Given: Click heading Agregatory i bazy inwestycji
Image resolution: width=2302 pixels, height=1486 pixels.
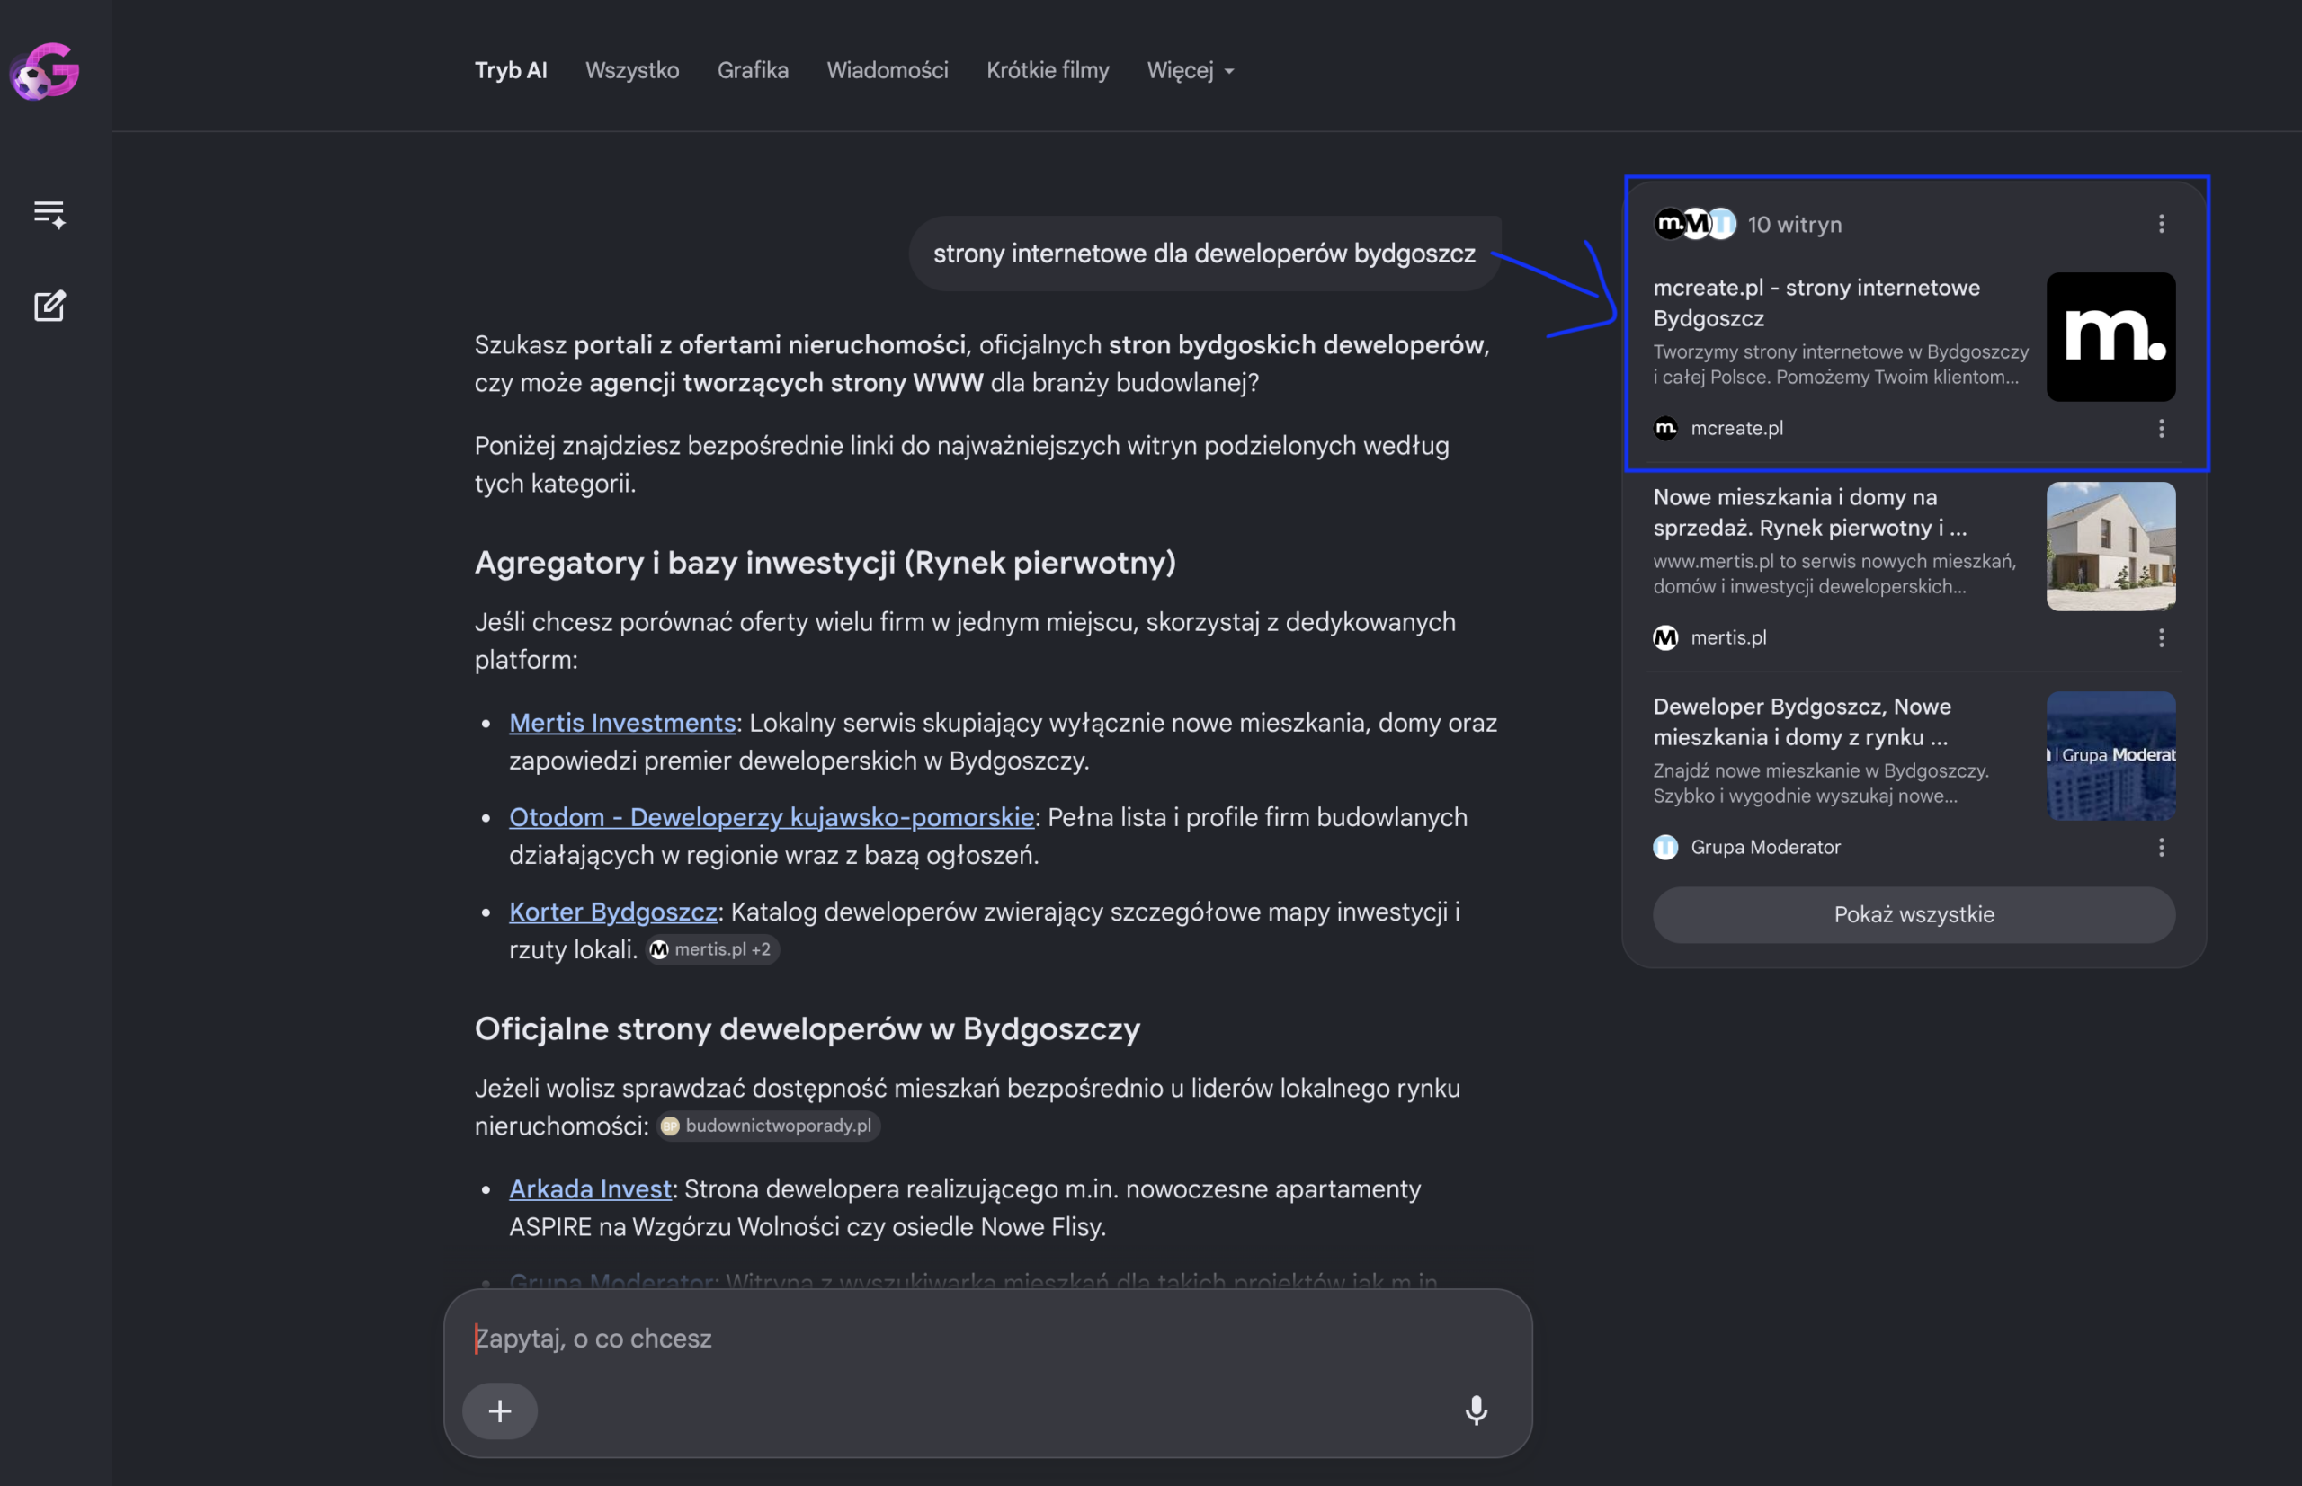Looking at the screenshot, I should (825, 563).
